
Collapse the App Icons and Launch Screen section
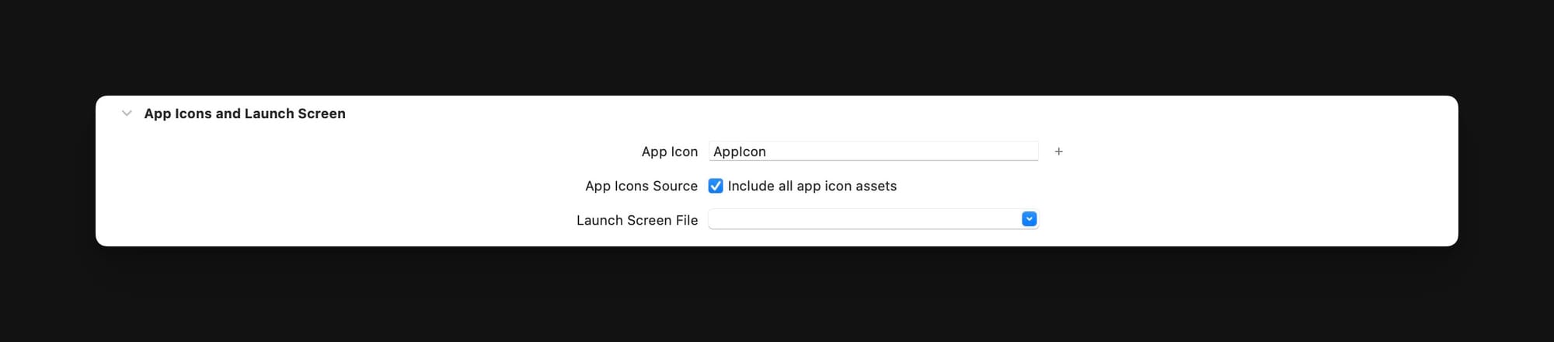point(127,113)
